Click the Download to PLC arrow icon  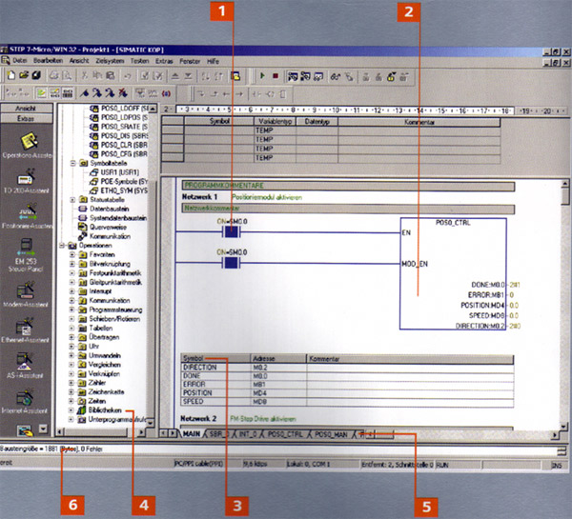(x=188, y=76)
